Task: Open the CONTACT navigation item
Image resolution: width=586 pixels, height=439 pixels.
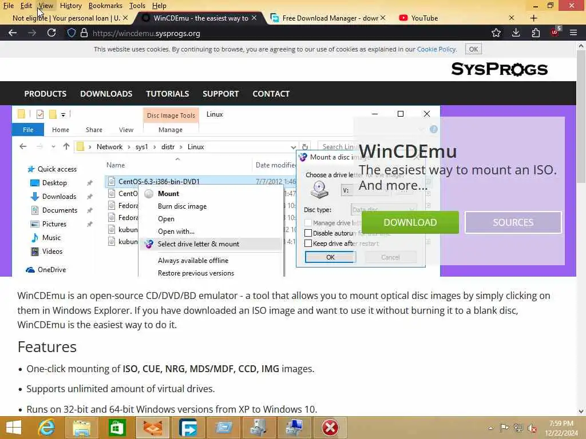Action: (271, 94)
